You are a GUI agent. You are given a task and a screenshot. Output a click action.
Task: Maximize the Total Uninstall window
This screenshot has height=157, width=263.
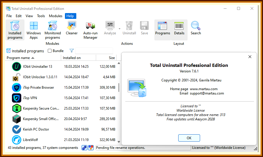point(239,8)
